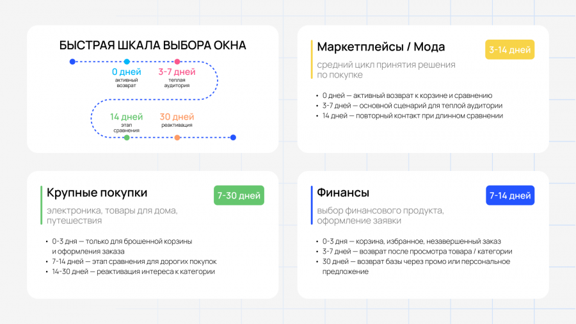Viewport: 576px width, 324px height.
Task: Click the blue accent bar beside Финансы
Action: click(x=312, y=205)
